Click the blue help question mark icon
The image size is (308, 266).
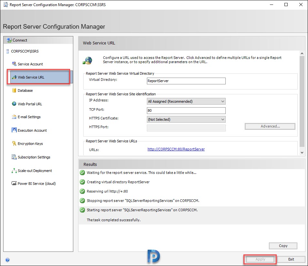click(7, 260)
